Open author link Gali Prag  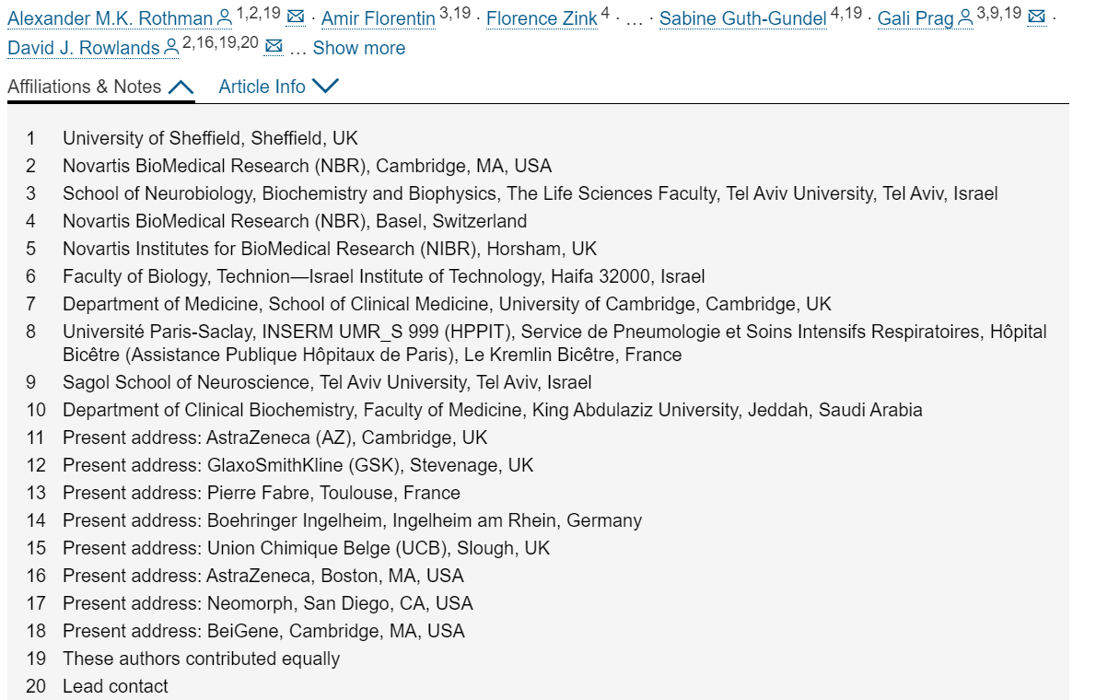(x=915, y=18)
